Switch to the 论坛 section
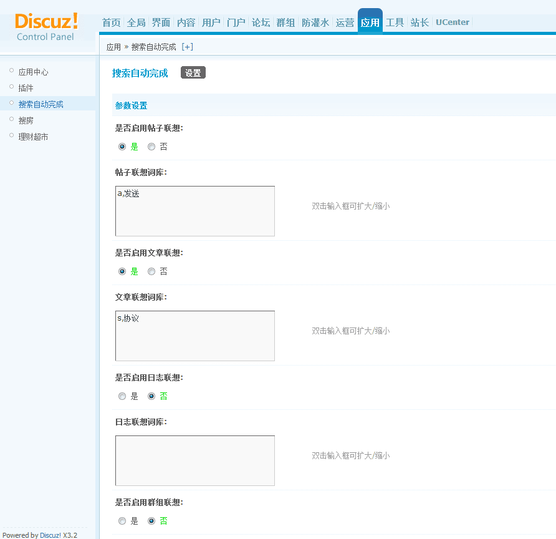This screenshot has width=556, height=539. coord(261,22)
